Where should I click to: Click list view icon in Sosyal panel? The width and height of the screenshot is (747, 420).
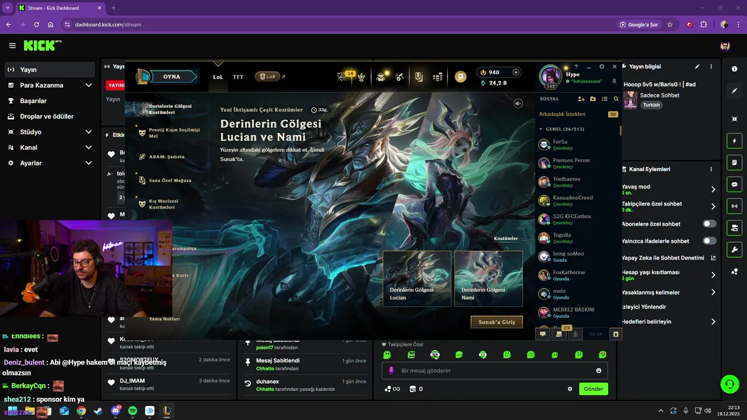(x=605, y=99)
